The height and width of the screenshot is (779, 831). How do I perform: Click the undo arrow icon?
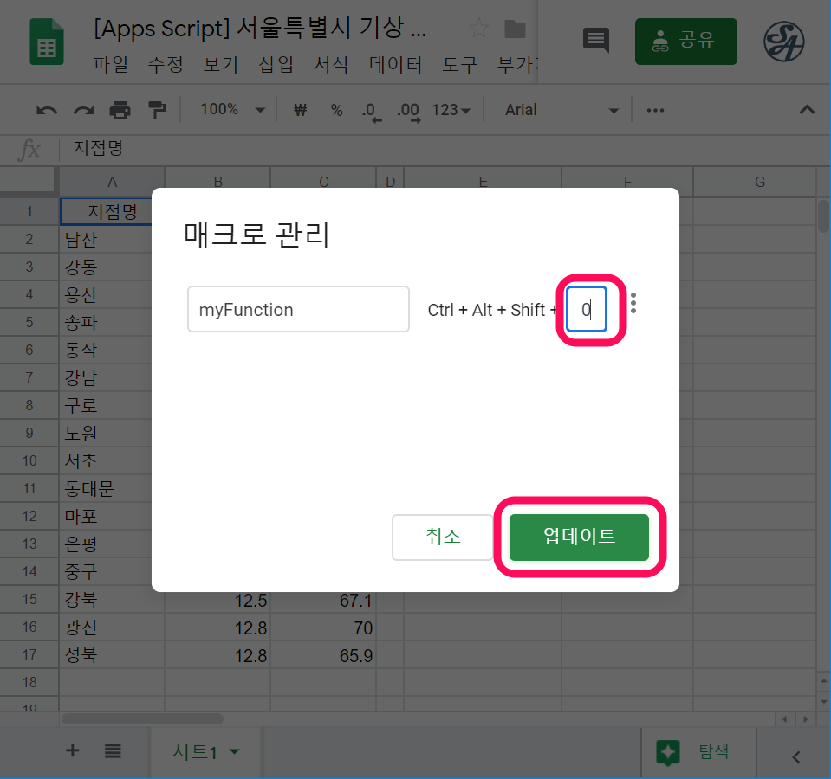click(47, 110)
